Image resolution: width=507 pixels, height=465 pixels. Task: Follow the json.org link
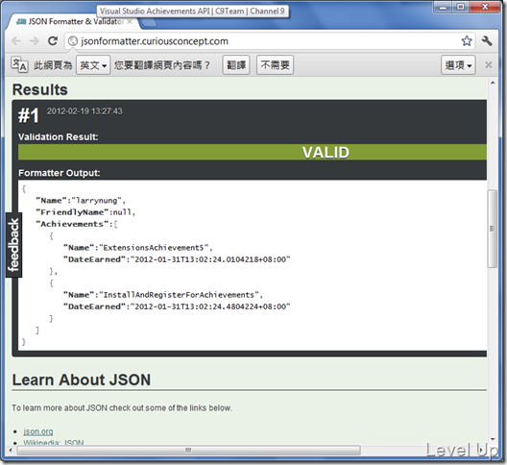point(38,431)
